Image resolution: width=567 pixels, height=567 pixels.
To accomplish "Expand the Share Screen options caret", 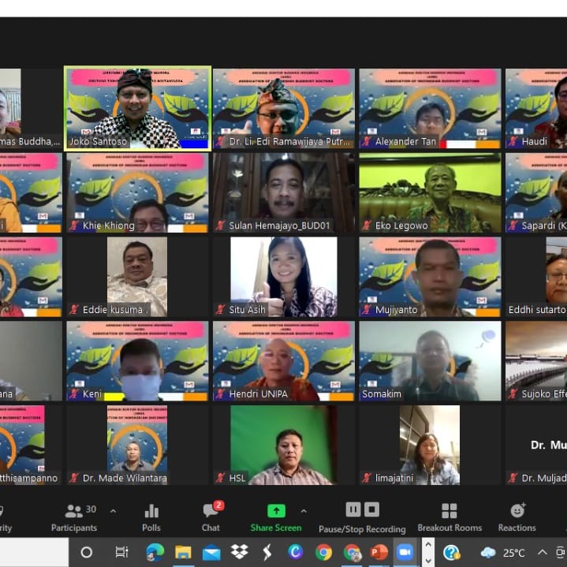I will pyautogui.click(x=304, y=511).
